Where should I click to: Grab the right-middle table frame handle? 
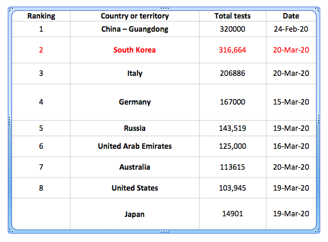[x=318, y=120]
